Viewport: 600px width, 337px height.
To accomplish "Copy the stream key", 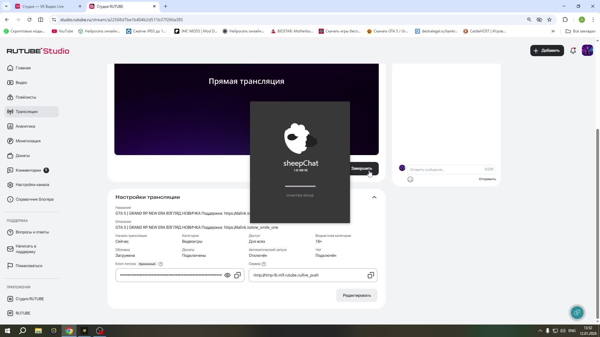I will tap(237, 275).
